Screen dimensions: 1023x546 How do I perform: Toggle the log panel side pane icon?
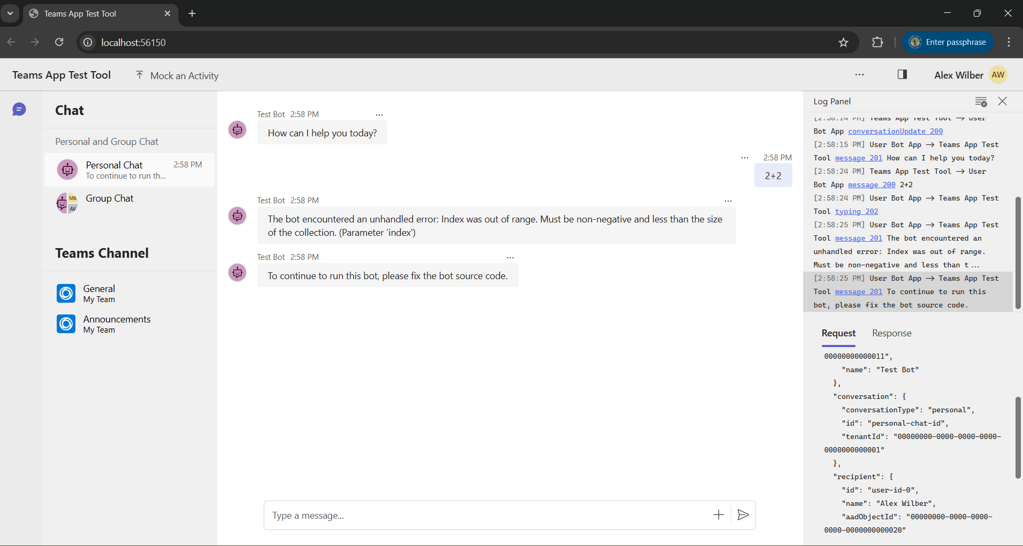tap(902, 74)
